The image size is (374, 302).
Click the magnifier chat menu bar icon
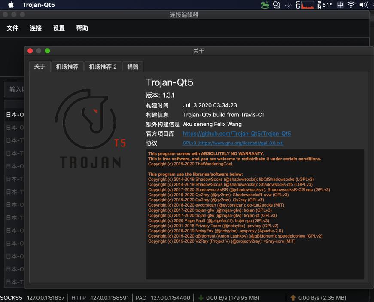(x=276, y=5)
